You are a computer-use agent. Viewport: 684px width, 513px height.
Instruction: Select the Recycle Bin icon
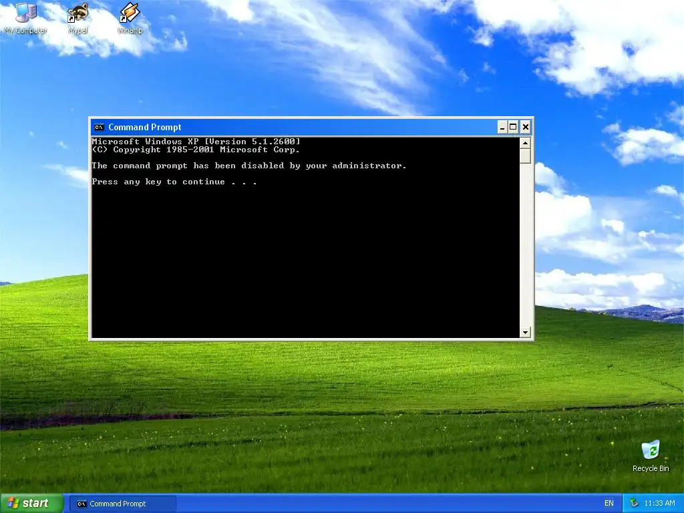click(651, 456)
